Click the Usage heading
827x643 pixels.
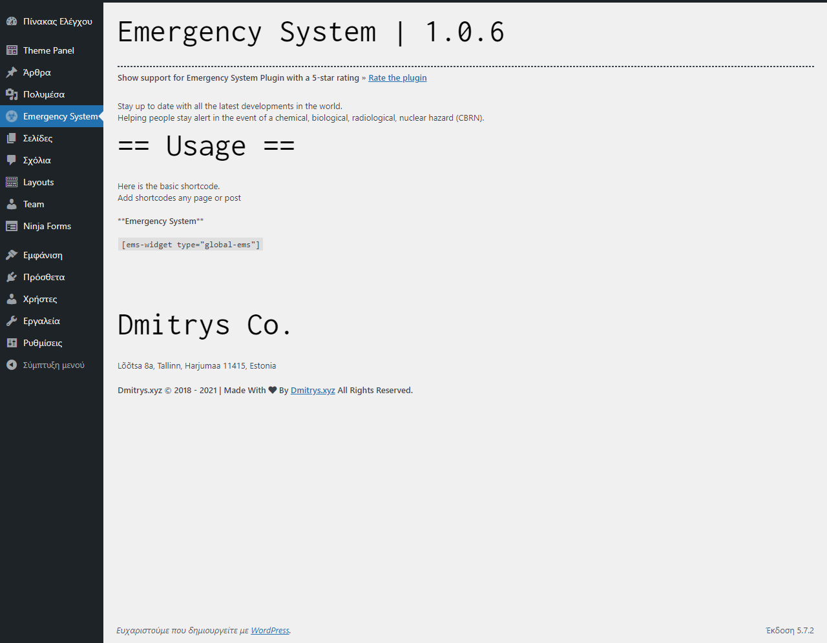(x=206, y=146)
